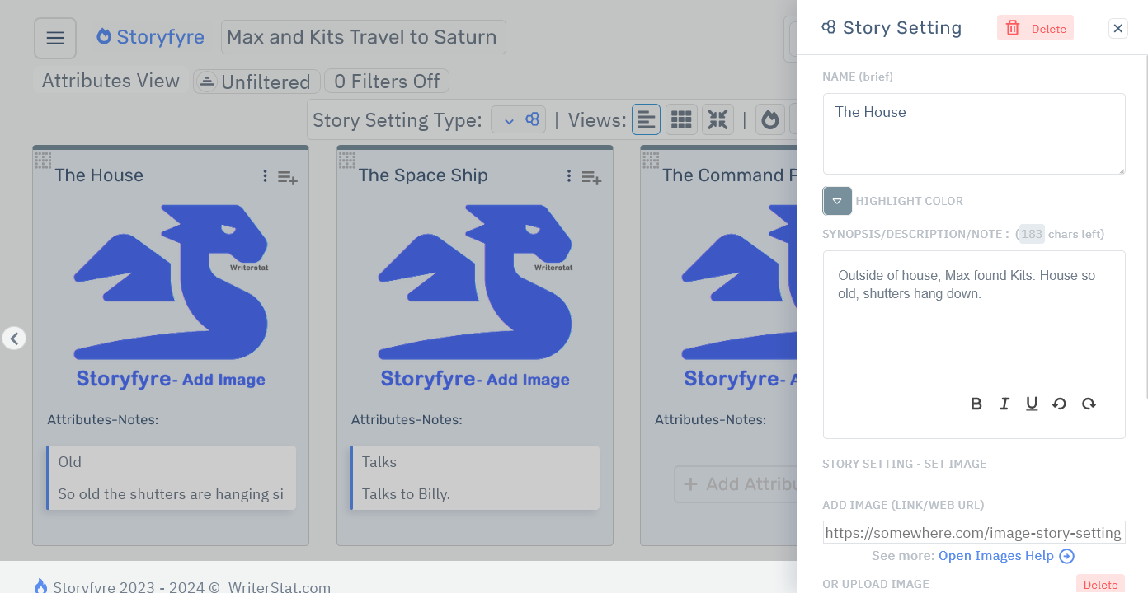Apply bold formatting in the synopsis editor
Image resolution: width=1148 pixels, height=593 pixels.
coord(976,404)
